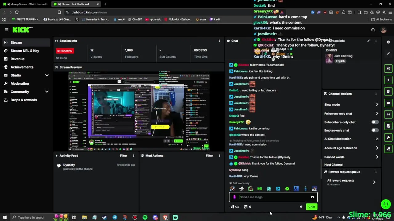This screenshot has width=394, height=221.
Task: Toggle the stream preview widget icon
Action: click(x=388, y=68)
